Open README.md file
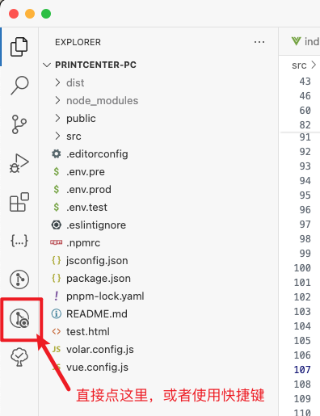 coord(97,313)
